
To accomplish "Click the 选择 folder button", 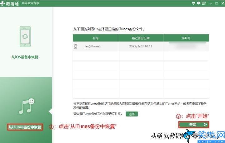I will tap(132, 114).
